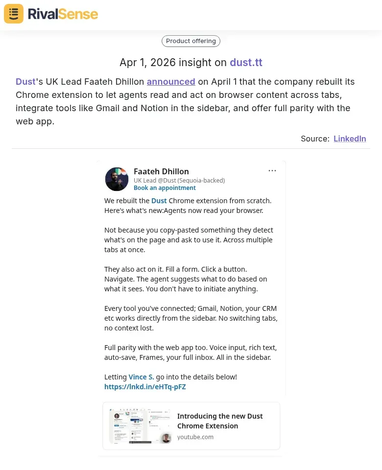The height and width of the screenshot is (470, 382).
Task: Click the lnkd.in shortened URL
Action: 145,386
